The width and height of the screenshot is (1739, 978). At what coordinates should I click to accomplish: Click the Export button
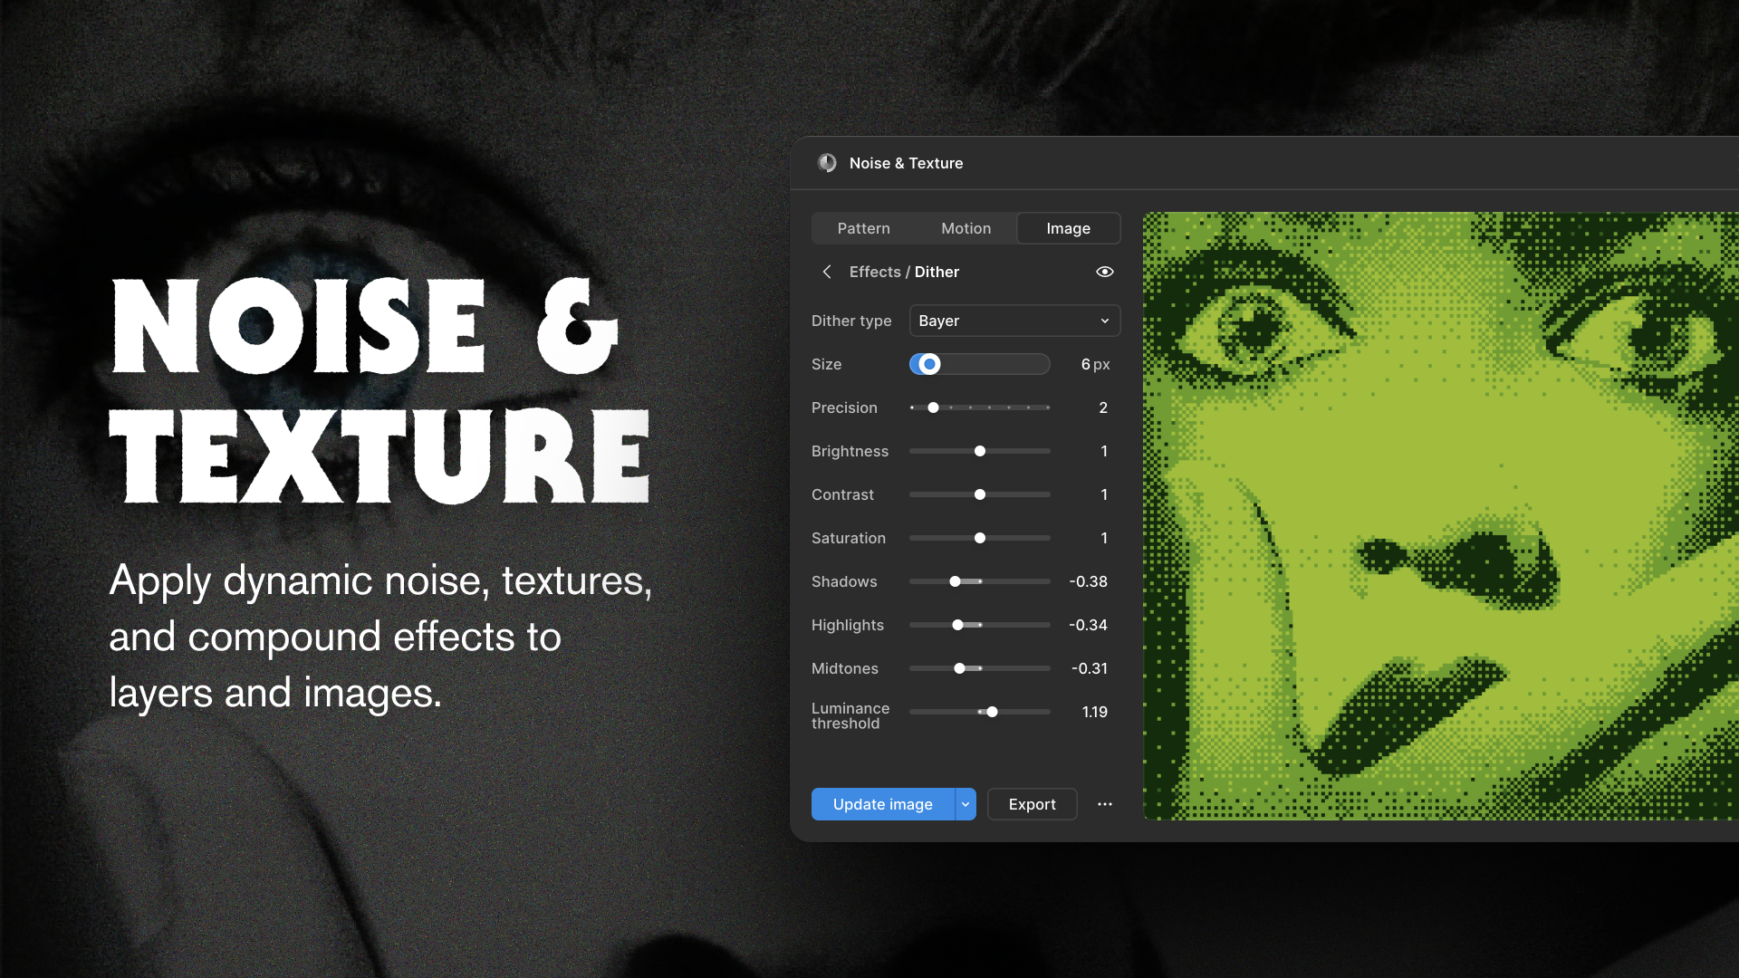pos(1032,804)
